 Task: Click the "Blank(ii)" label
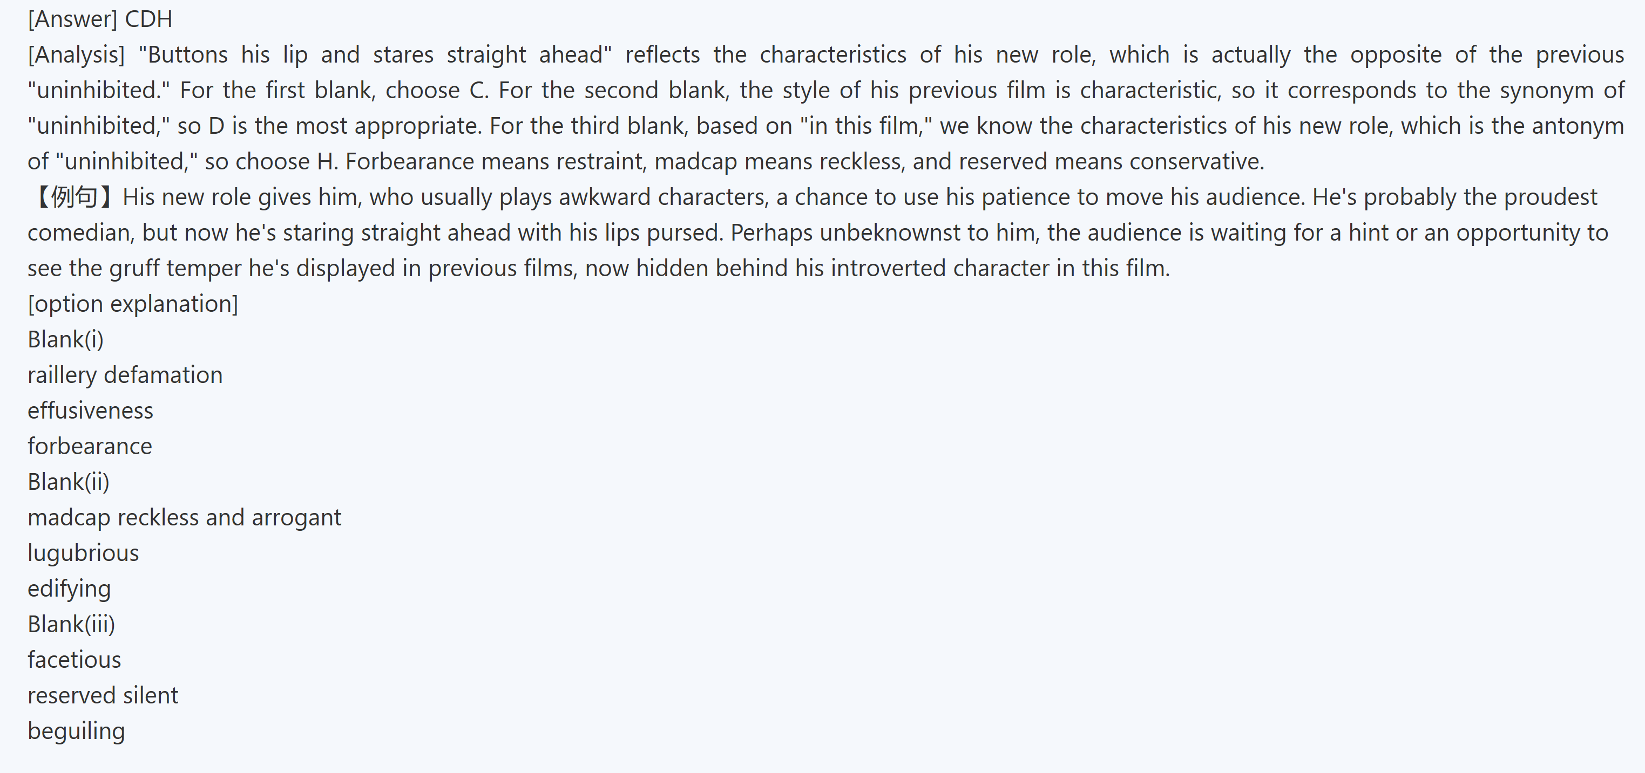point(69,482)
